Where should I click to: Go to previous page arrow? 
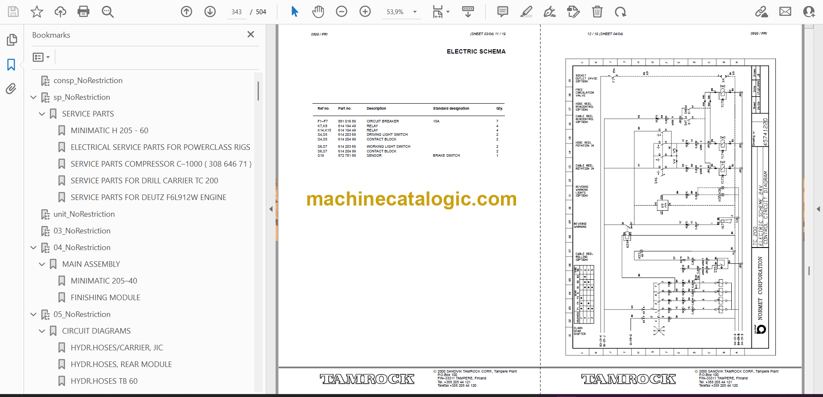click(x=186, y=12)
